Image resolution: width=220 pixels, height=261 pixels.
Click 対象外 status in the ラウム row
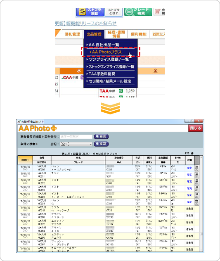coord(189,209)
